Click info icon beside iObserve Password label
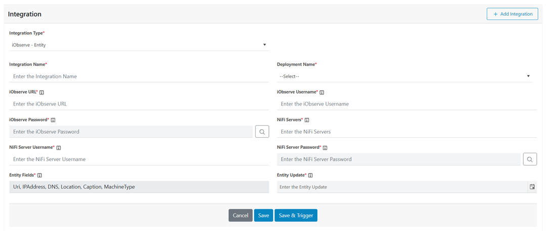This screenshot has width=551, height=231. click(53, 120)
